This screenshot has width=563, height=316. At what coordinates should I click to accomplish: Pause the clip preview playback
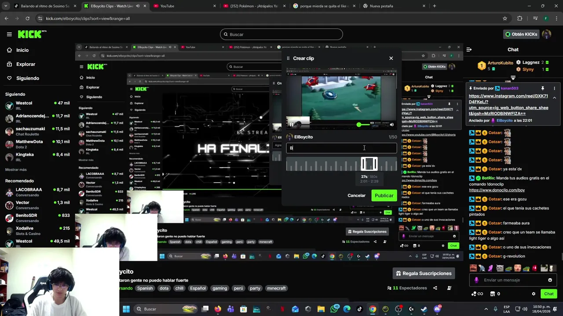[x=291, y=125]
